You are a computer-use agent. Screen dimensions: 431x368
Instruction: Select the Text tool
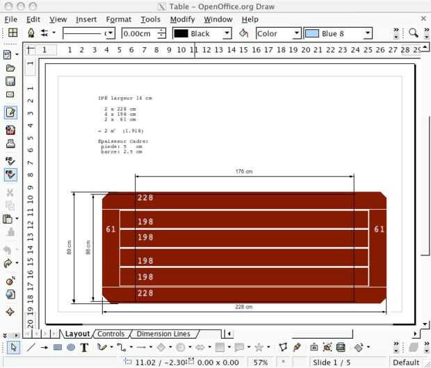click(x=84, y=347)
